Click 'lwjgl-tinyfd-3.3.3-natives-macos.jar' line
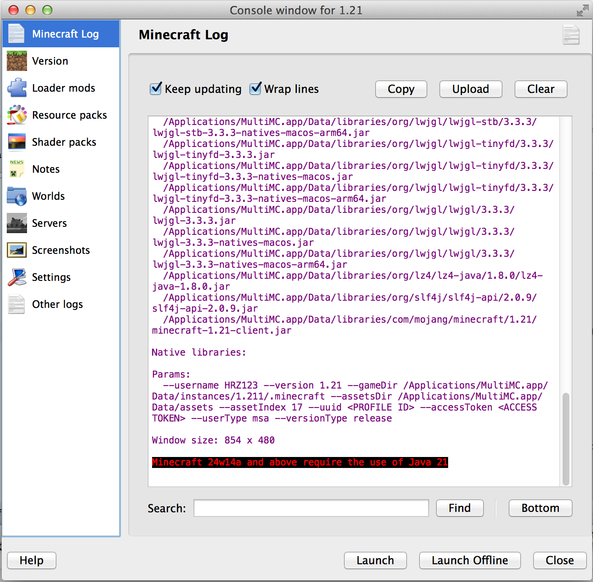Image resolution: width=593 pixels, height=582 pixels. point(253,177)
